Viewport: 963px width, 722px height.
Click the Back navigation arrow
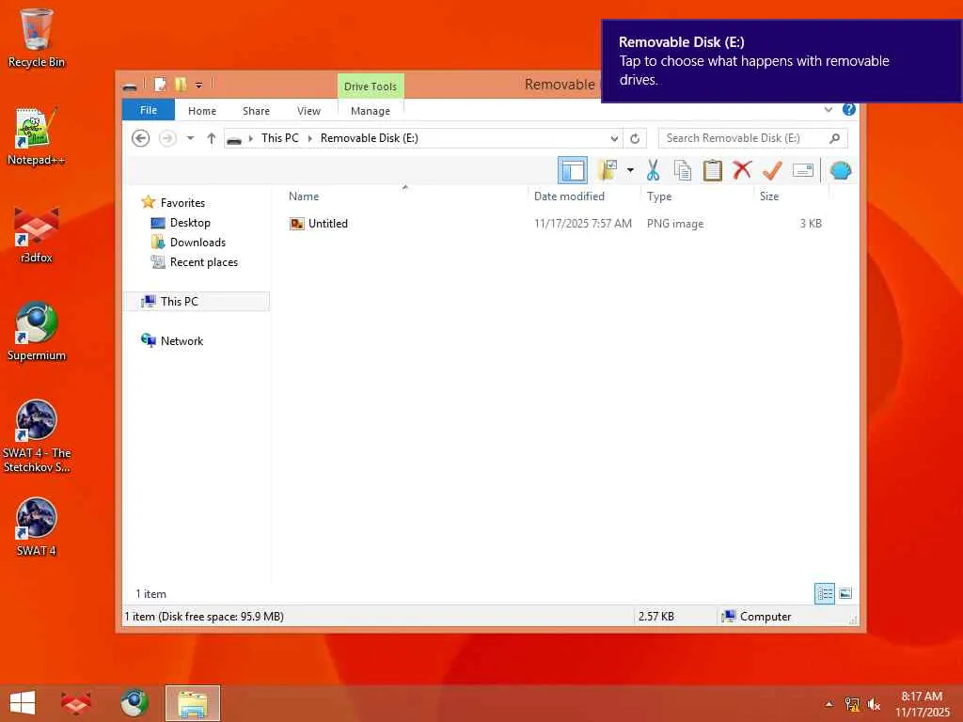[x=141, y=138]
